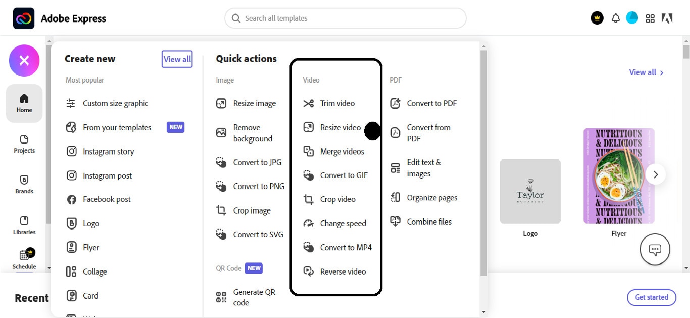Open the apps grid icon
Screen dimensions: 690x318
[650, 19]
